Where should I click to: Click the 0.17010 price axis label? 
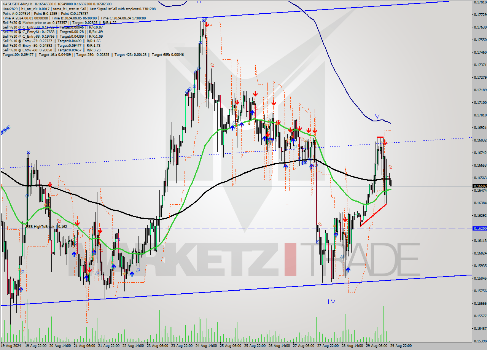click(x=480, y=115)
